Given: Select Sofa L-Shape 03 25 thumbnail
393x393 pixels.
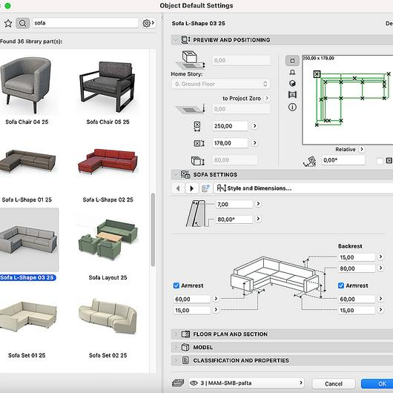Looking at the screenshot, I should [29, 240].
